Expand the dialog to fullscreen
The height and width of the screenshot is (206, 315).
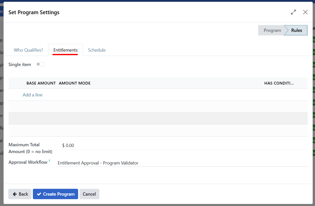click(x=293, y=12)
